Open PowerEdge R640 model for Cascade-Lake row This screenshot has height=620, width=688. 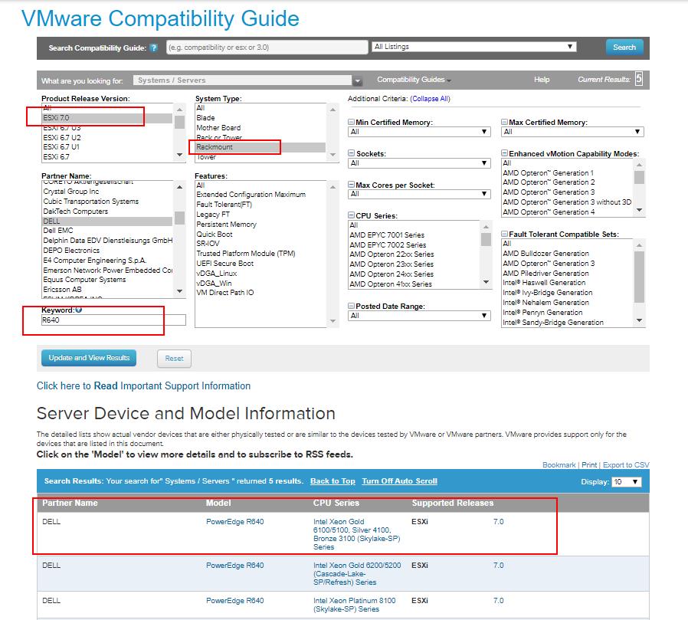tap(234, 565)
